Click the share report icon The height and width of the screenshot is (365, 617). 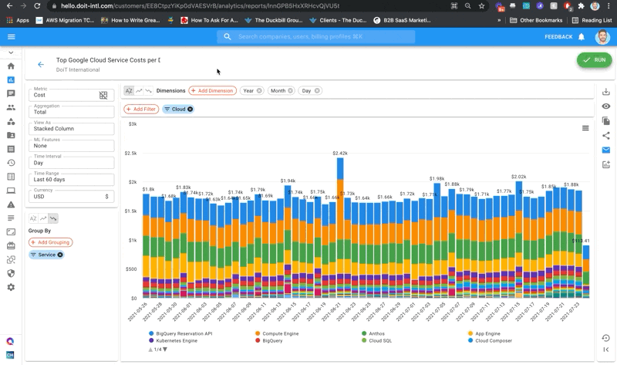pos(606,136)
